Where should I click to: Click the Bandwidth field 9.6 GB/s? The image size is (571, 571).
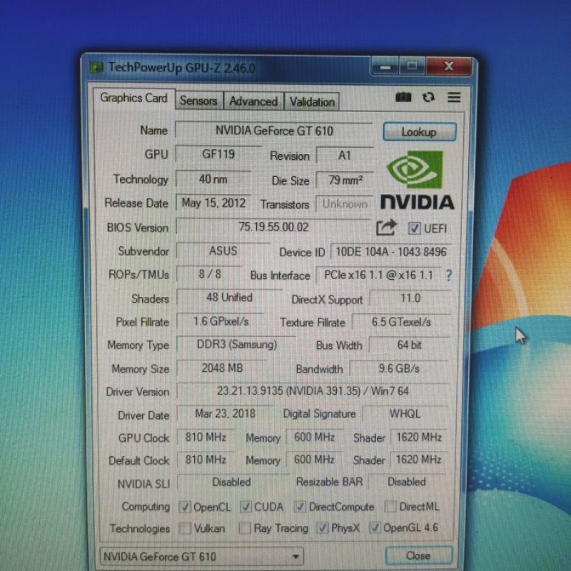[x=399, y=368]
